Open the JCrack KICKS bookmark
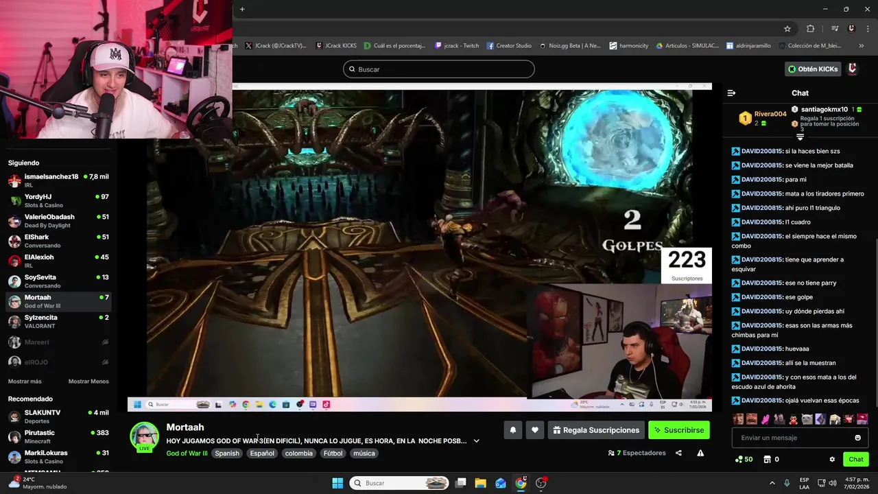 pos(336,46)
